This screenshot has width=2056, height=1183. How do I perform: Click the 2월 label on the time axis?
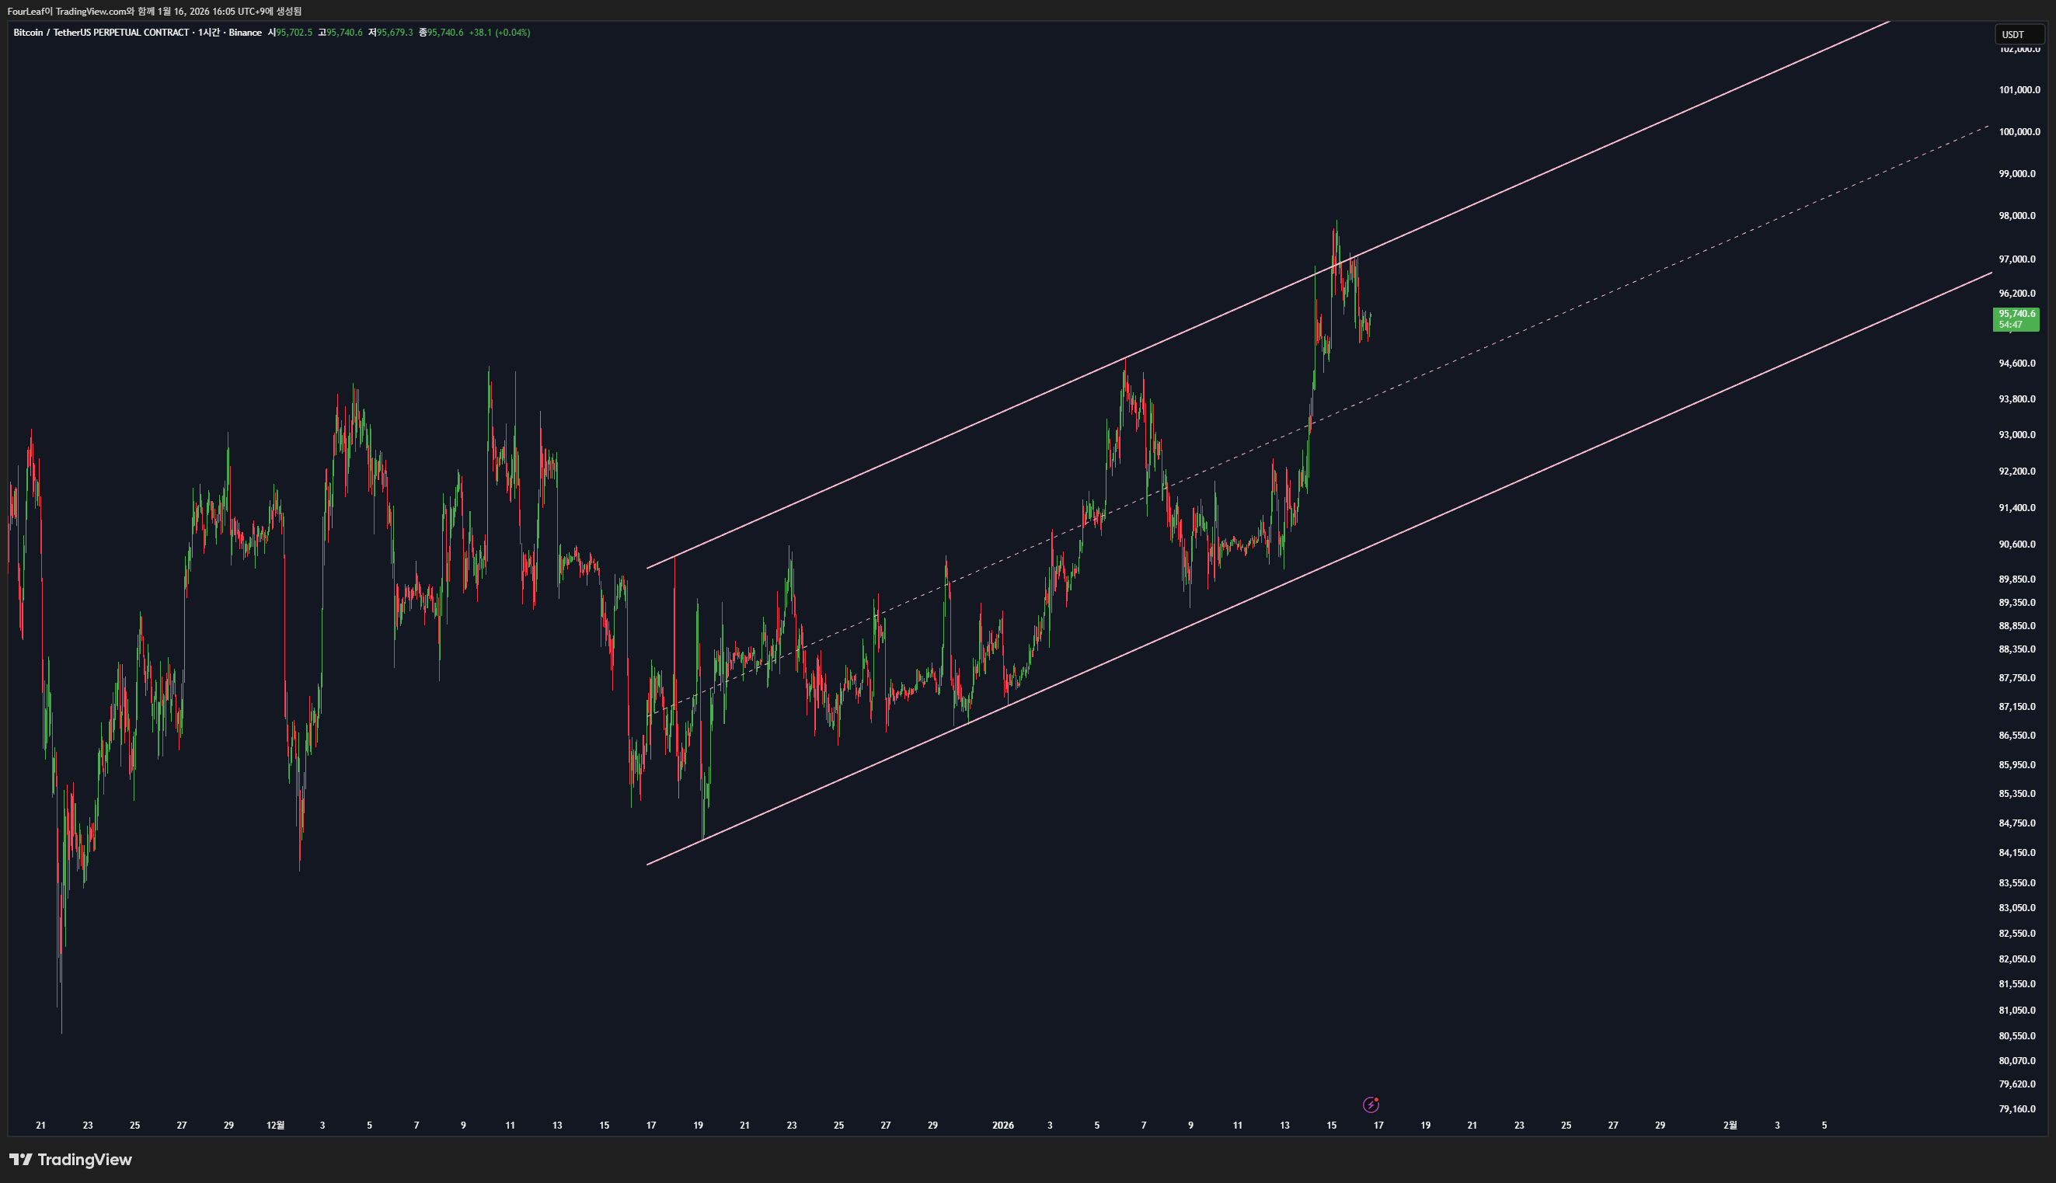click(x=1731, y=1126)
